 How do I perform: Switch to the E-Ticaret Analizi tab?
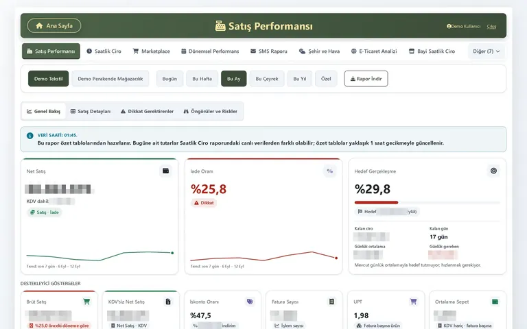(374, 51)
